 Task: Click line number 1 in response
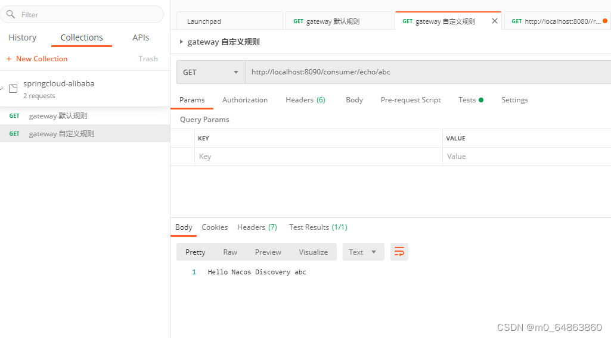pyautogui.click(x=194, y=272)
